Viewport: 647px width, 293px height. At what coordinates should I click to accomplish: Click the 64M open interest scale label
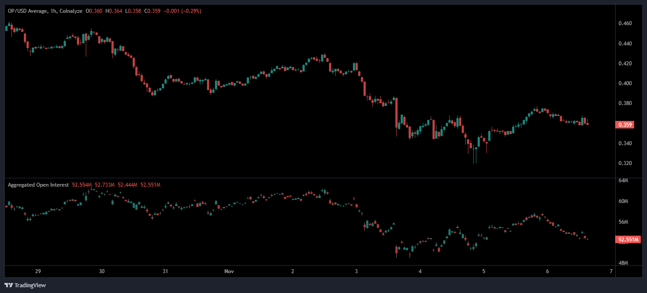pos(624,180)
